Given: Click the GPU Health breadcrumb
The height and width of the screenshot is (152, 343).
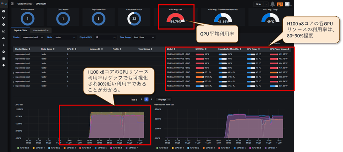Looking at the screenshot, I should 41,4.
